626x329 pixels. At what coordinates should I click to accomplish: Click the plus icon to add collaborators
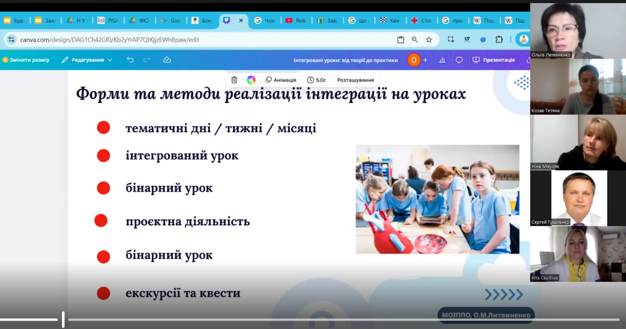click(425, 60)
